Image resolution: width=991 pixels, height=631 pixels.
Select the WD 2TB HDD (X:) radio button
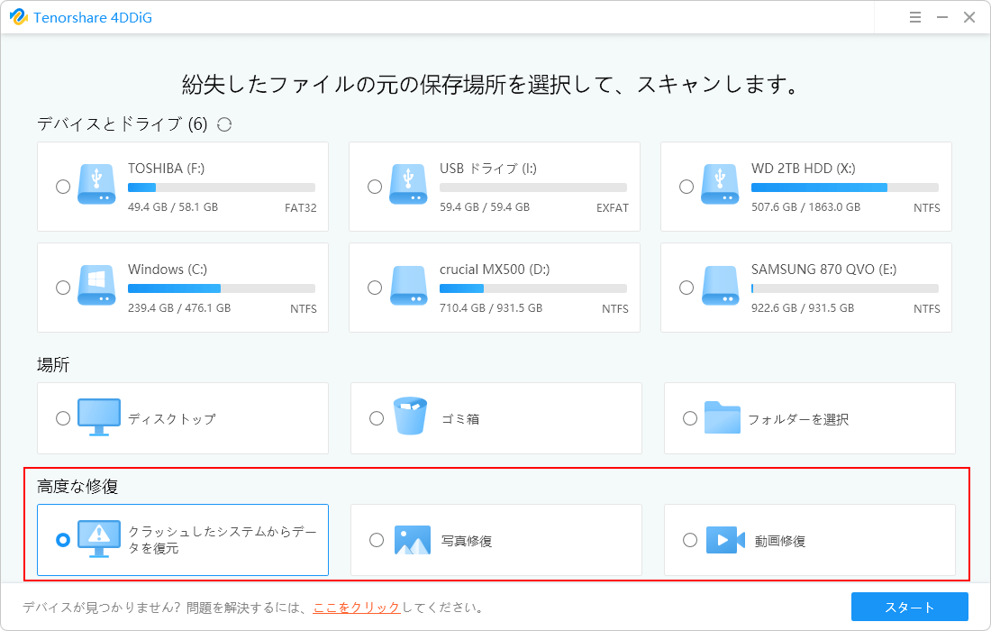(686, 187)
